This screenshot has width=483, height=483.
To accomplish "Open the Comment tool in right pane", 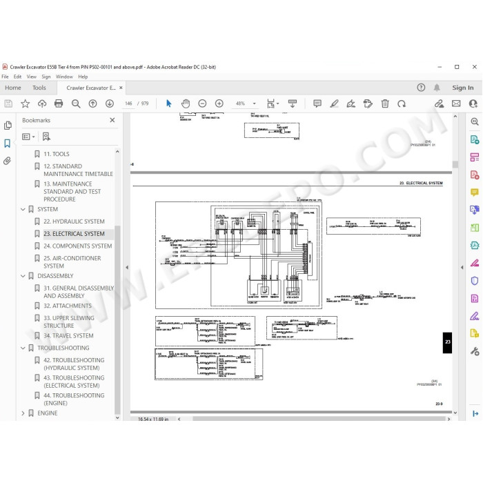I will [x=475, y=193].
